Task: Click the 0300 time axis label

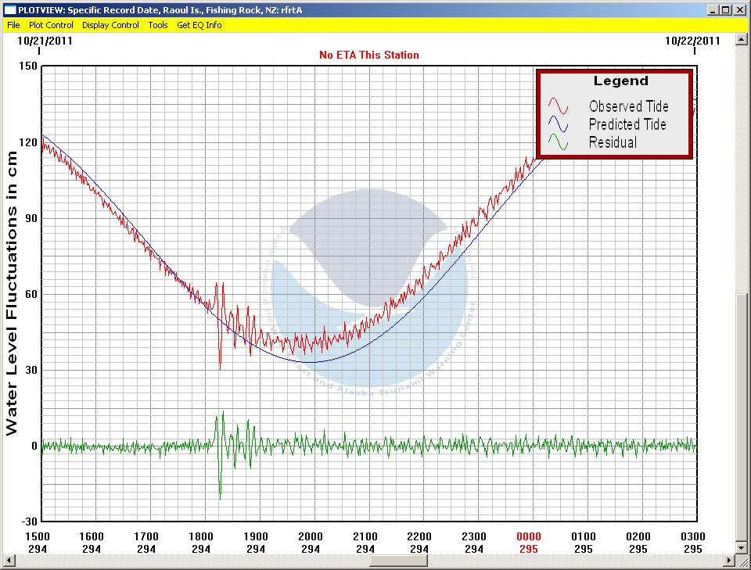Action: pyautogui.click(x=692, y=536)
